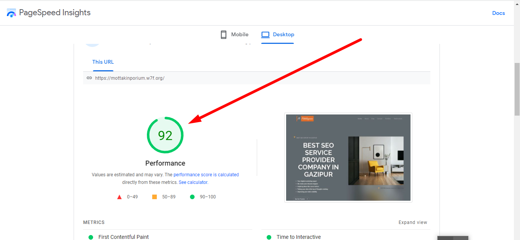Image resolution: width=520 pixels, height=240 pixels.
Task: Click the link icon beside the URL
Action: (89, 78)
